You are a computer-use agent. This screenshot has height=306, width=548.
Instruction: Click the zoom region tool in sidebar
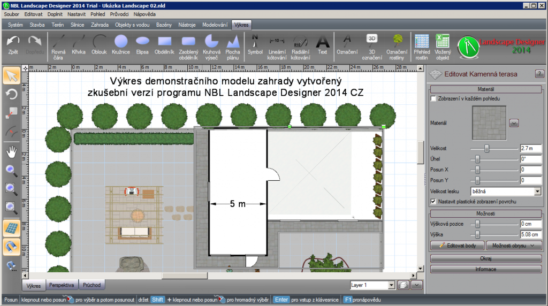(x=12, y=189)
